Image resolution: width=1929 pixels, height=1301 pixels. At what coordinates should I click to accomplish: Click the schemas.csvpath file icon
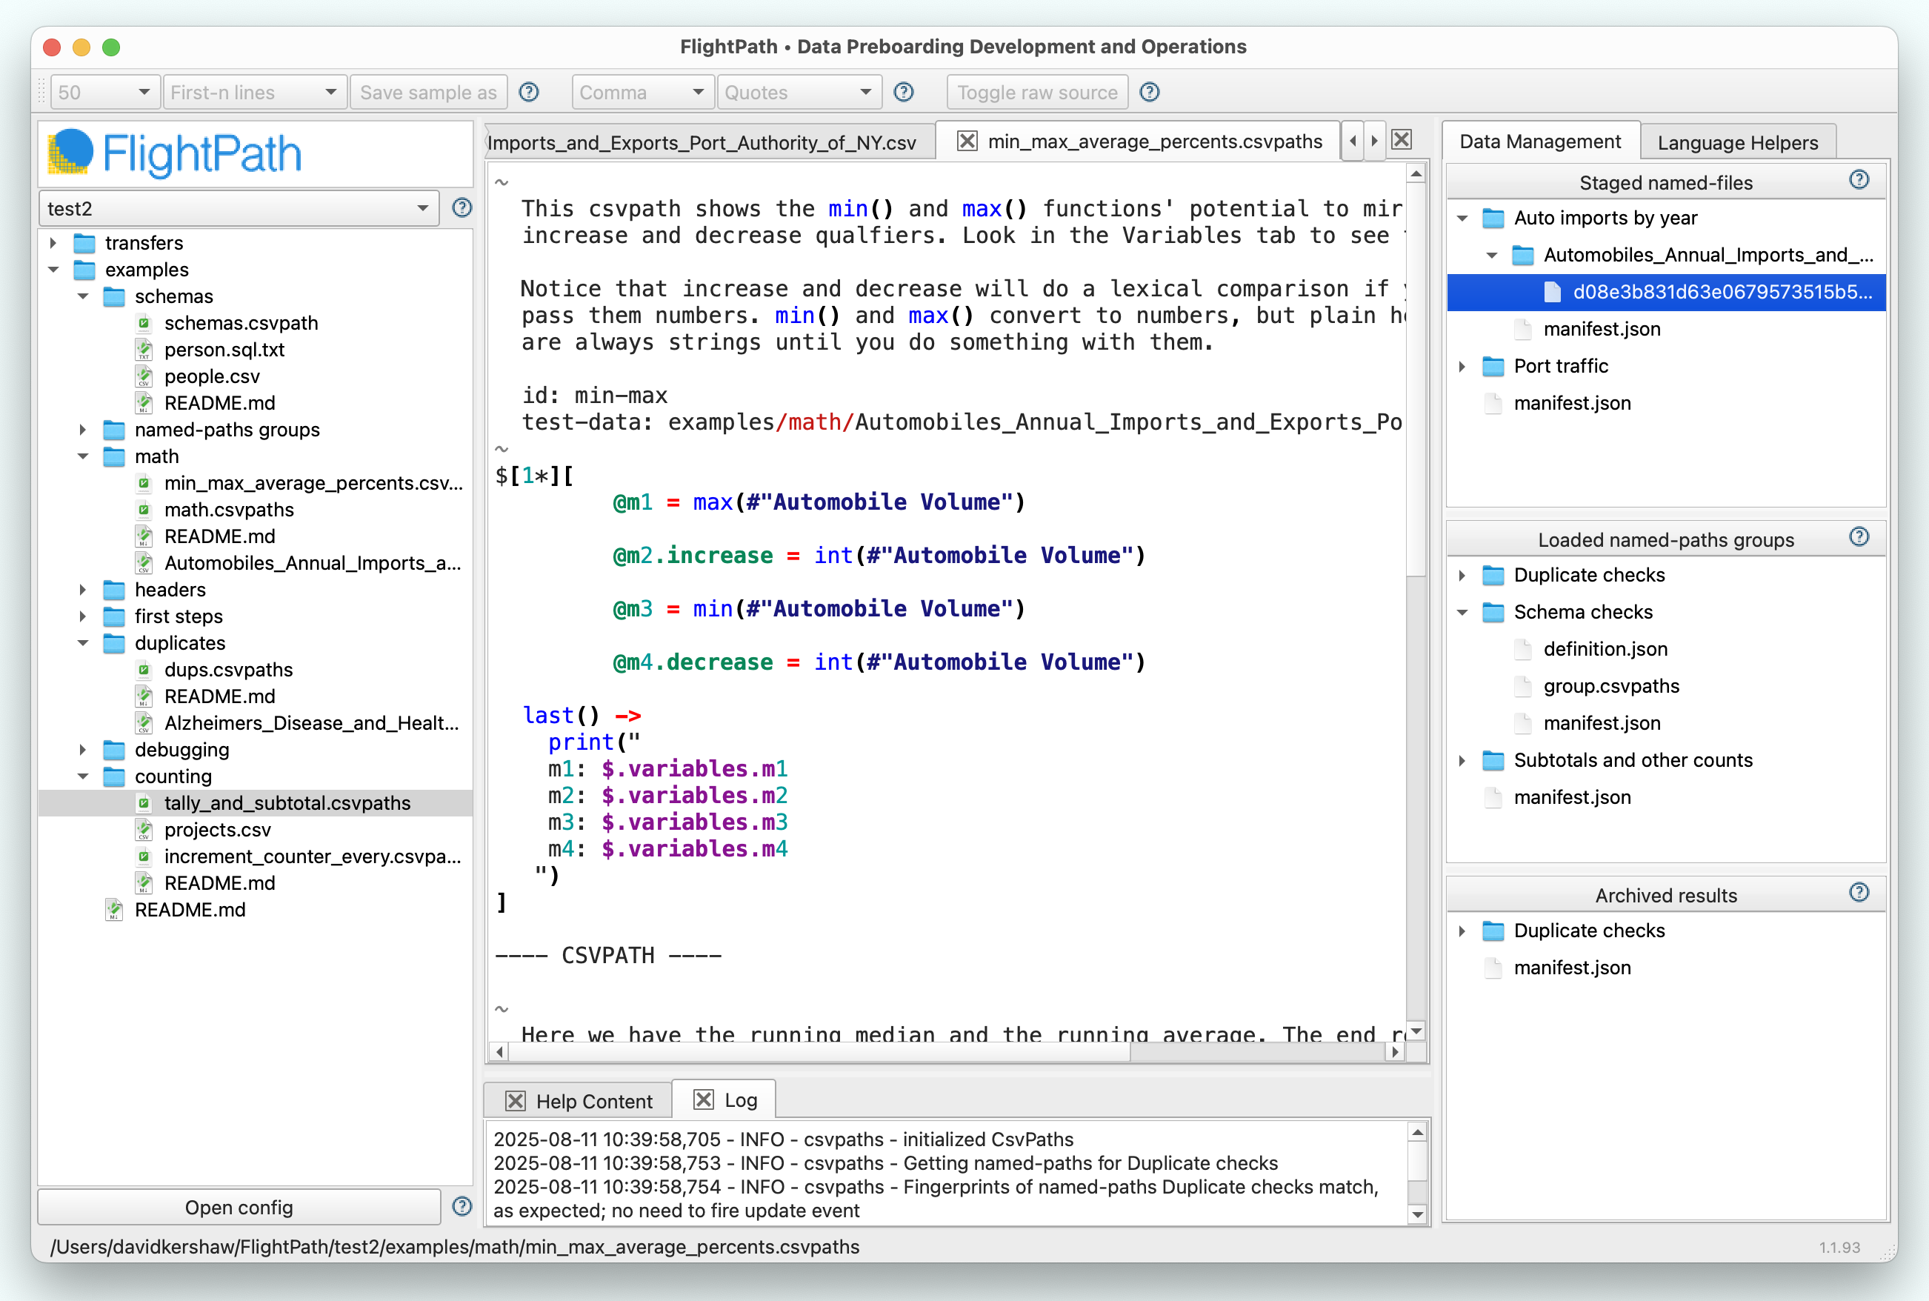point(144,323)
